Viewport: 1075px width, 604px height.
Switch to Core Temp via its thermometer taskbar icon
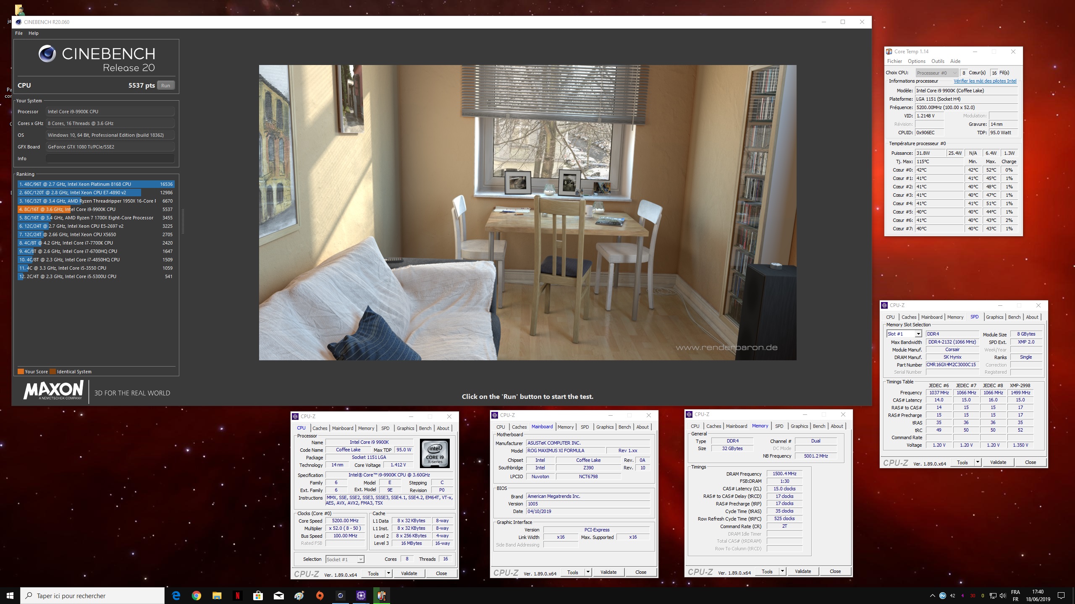tap(381, 596)
